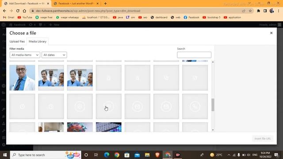Image resolution: width=283 pixels, height=159 pixels.
Task: Click the ENG language indicator
Action: coord(255,155)
